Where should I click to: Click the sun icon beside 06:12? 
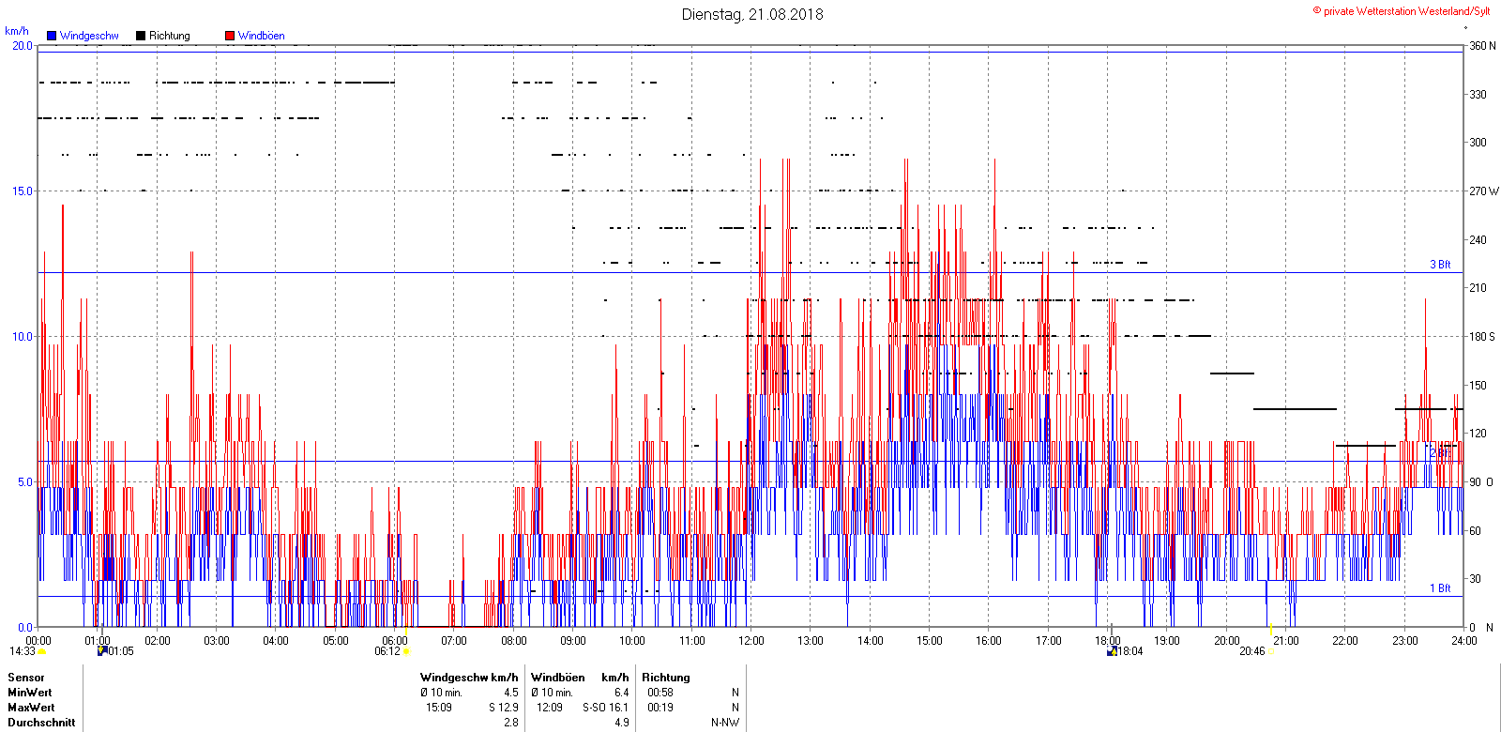pos(406,651)
